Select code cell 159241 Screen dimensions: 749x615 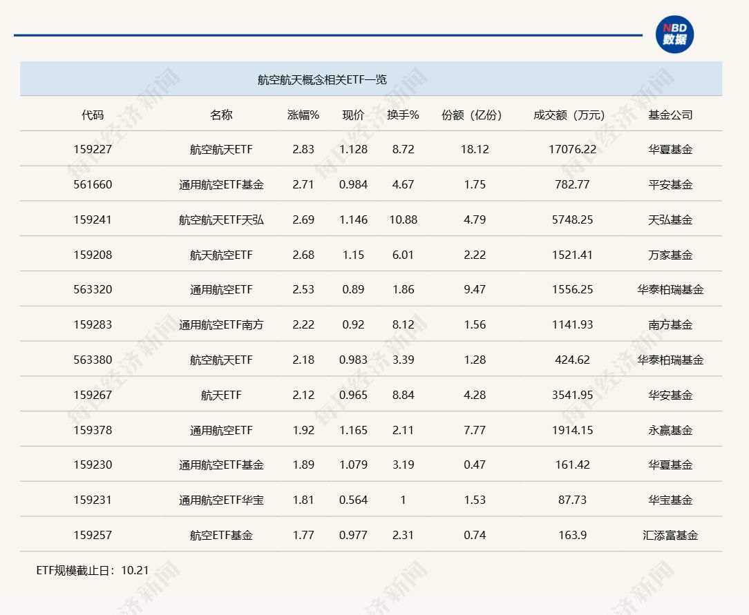tap(93, 220)
